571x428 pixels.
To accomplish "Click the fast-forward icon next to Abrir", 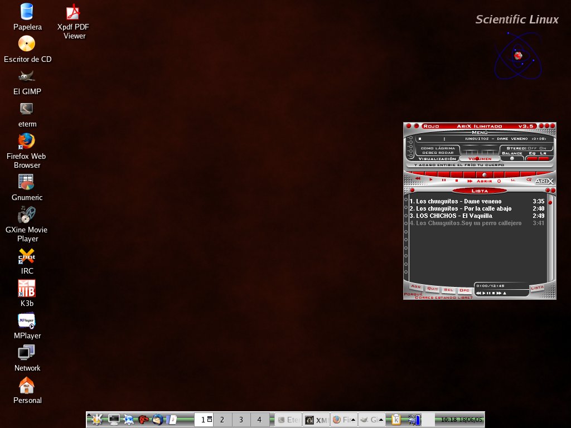I will [470, 181].
